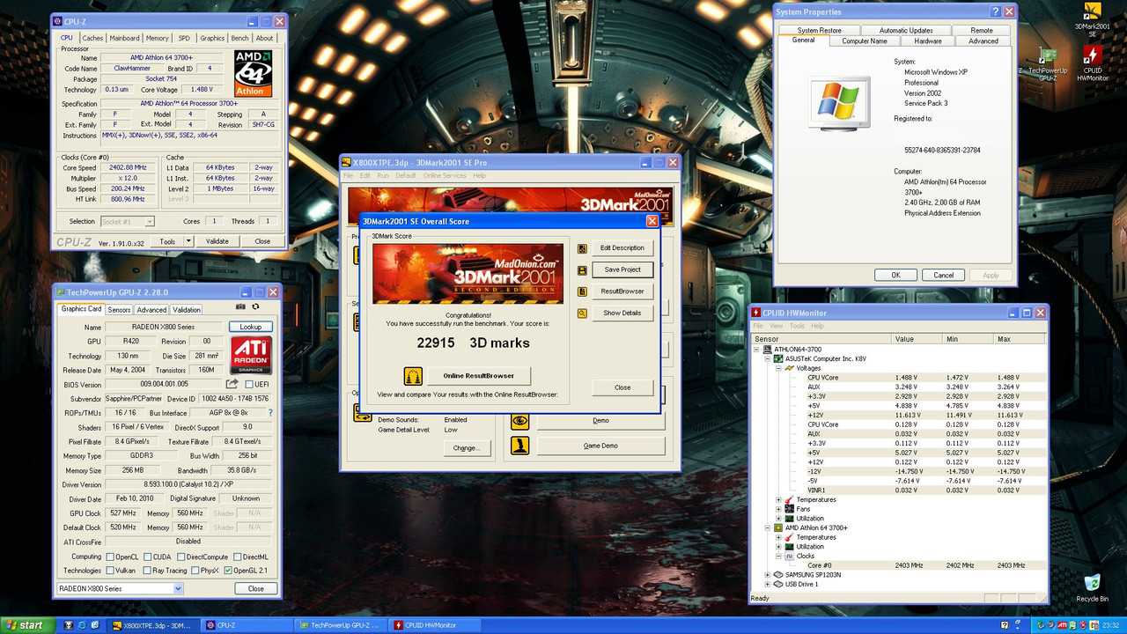Toggle the UEFI checkbox in GPU-Z
The image size is (1127, 634).
(x=249, y=384)
